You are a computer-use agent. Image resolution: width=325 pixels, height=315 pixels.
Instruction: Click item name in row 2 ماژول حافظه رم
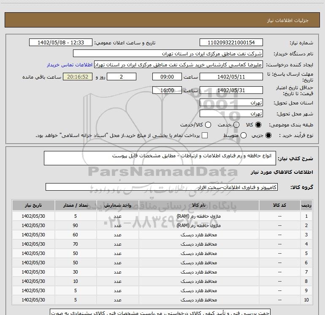pyautogui.click(x=198, y=225)
